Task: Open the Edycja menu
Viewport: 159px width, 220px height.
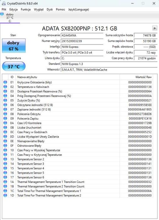Action: tap(13, 9)
